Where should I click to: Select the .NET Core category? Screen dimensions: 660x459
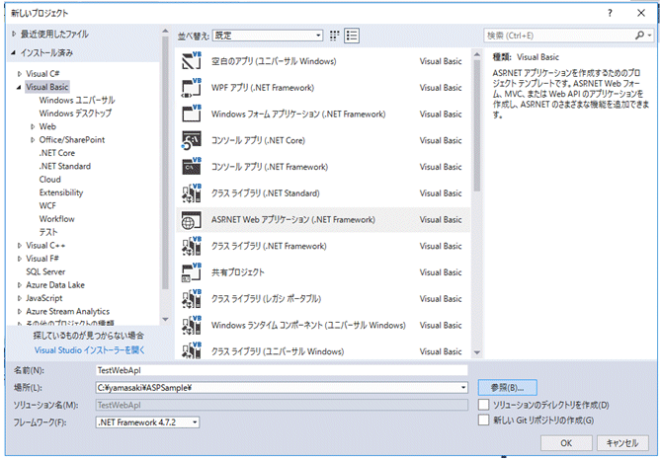point(57,153)
